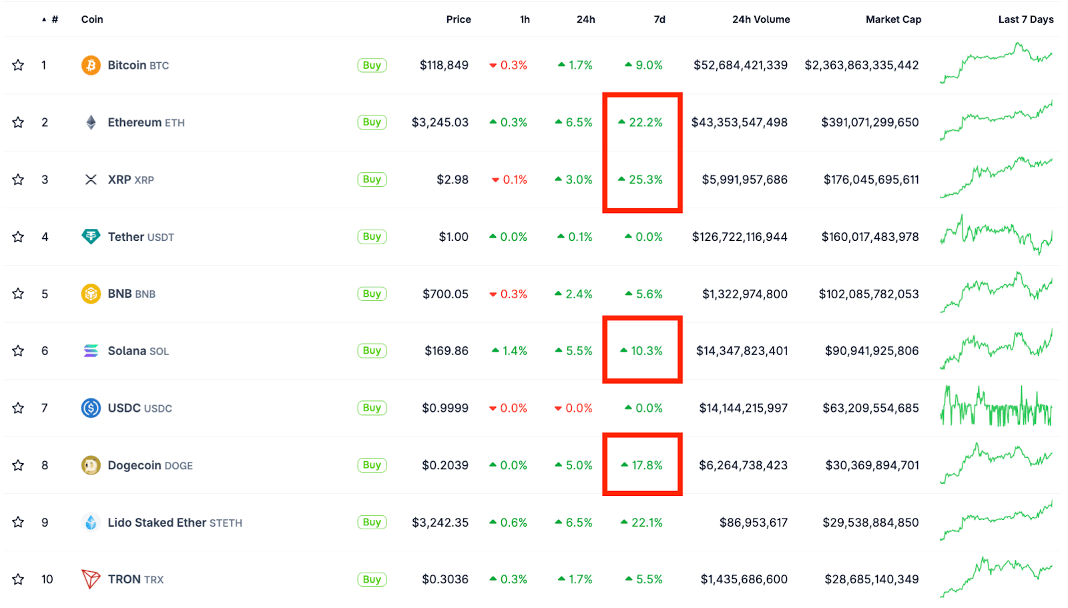Star the BNB row
The height and width of the screenshot is (608, 1068).
[x=18, y=294]
